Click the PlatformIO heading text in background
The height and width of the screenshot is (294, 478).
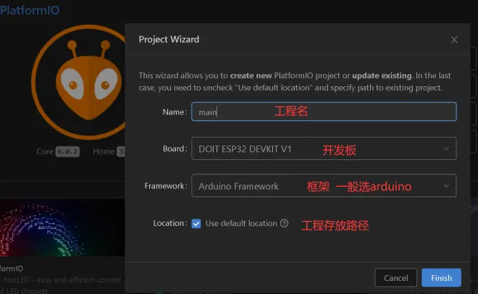click(x=30, y=10)
